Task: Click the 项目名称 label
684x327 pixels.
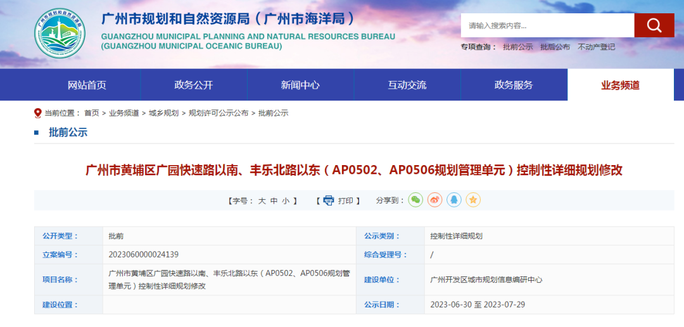Action: [x=60, y=280]
